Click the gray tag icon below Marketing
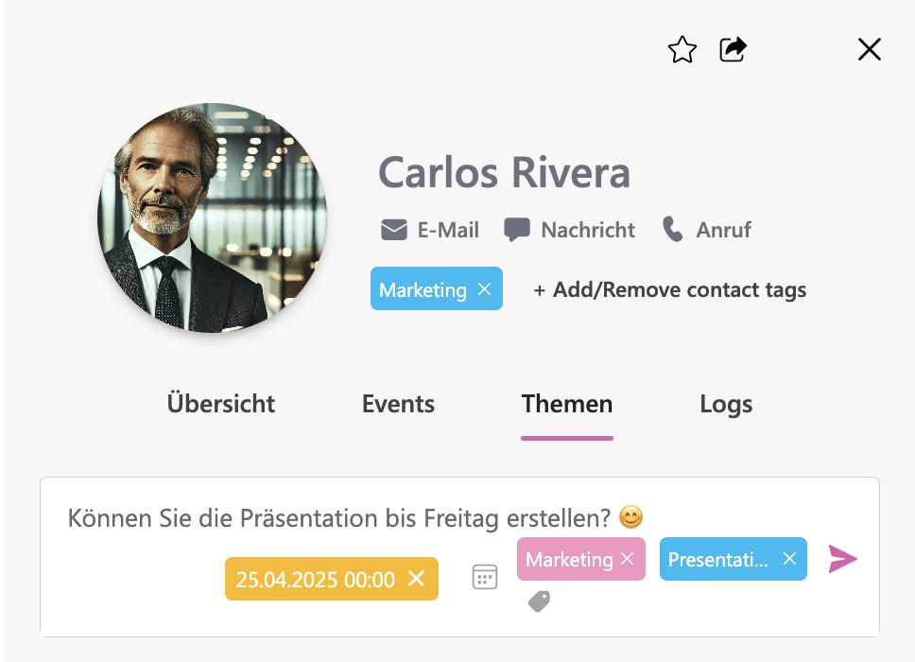 (539, 601)
